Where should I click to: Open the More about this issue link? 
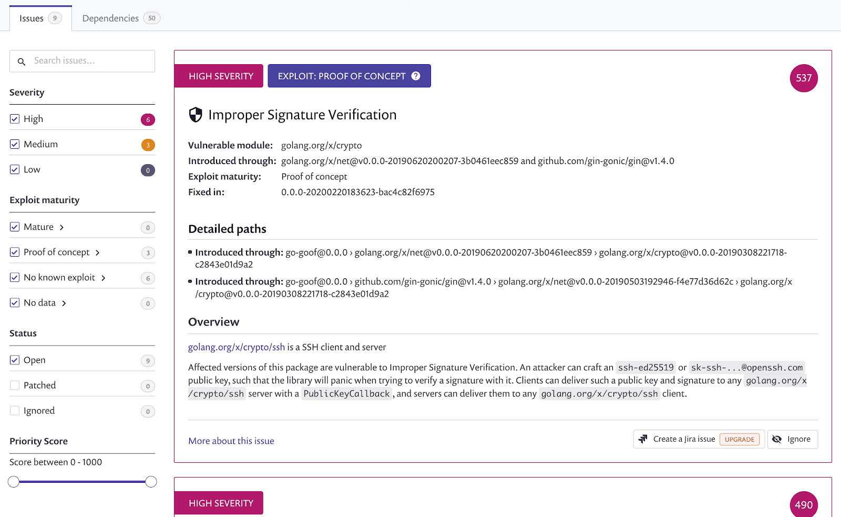coord(230,441)
